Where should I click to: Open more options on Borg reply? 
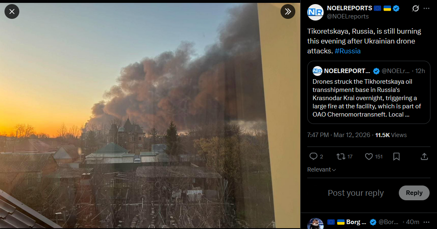click(426, 222)
